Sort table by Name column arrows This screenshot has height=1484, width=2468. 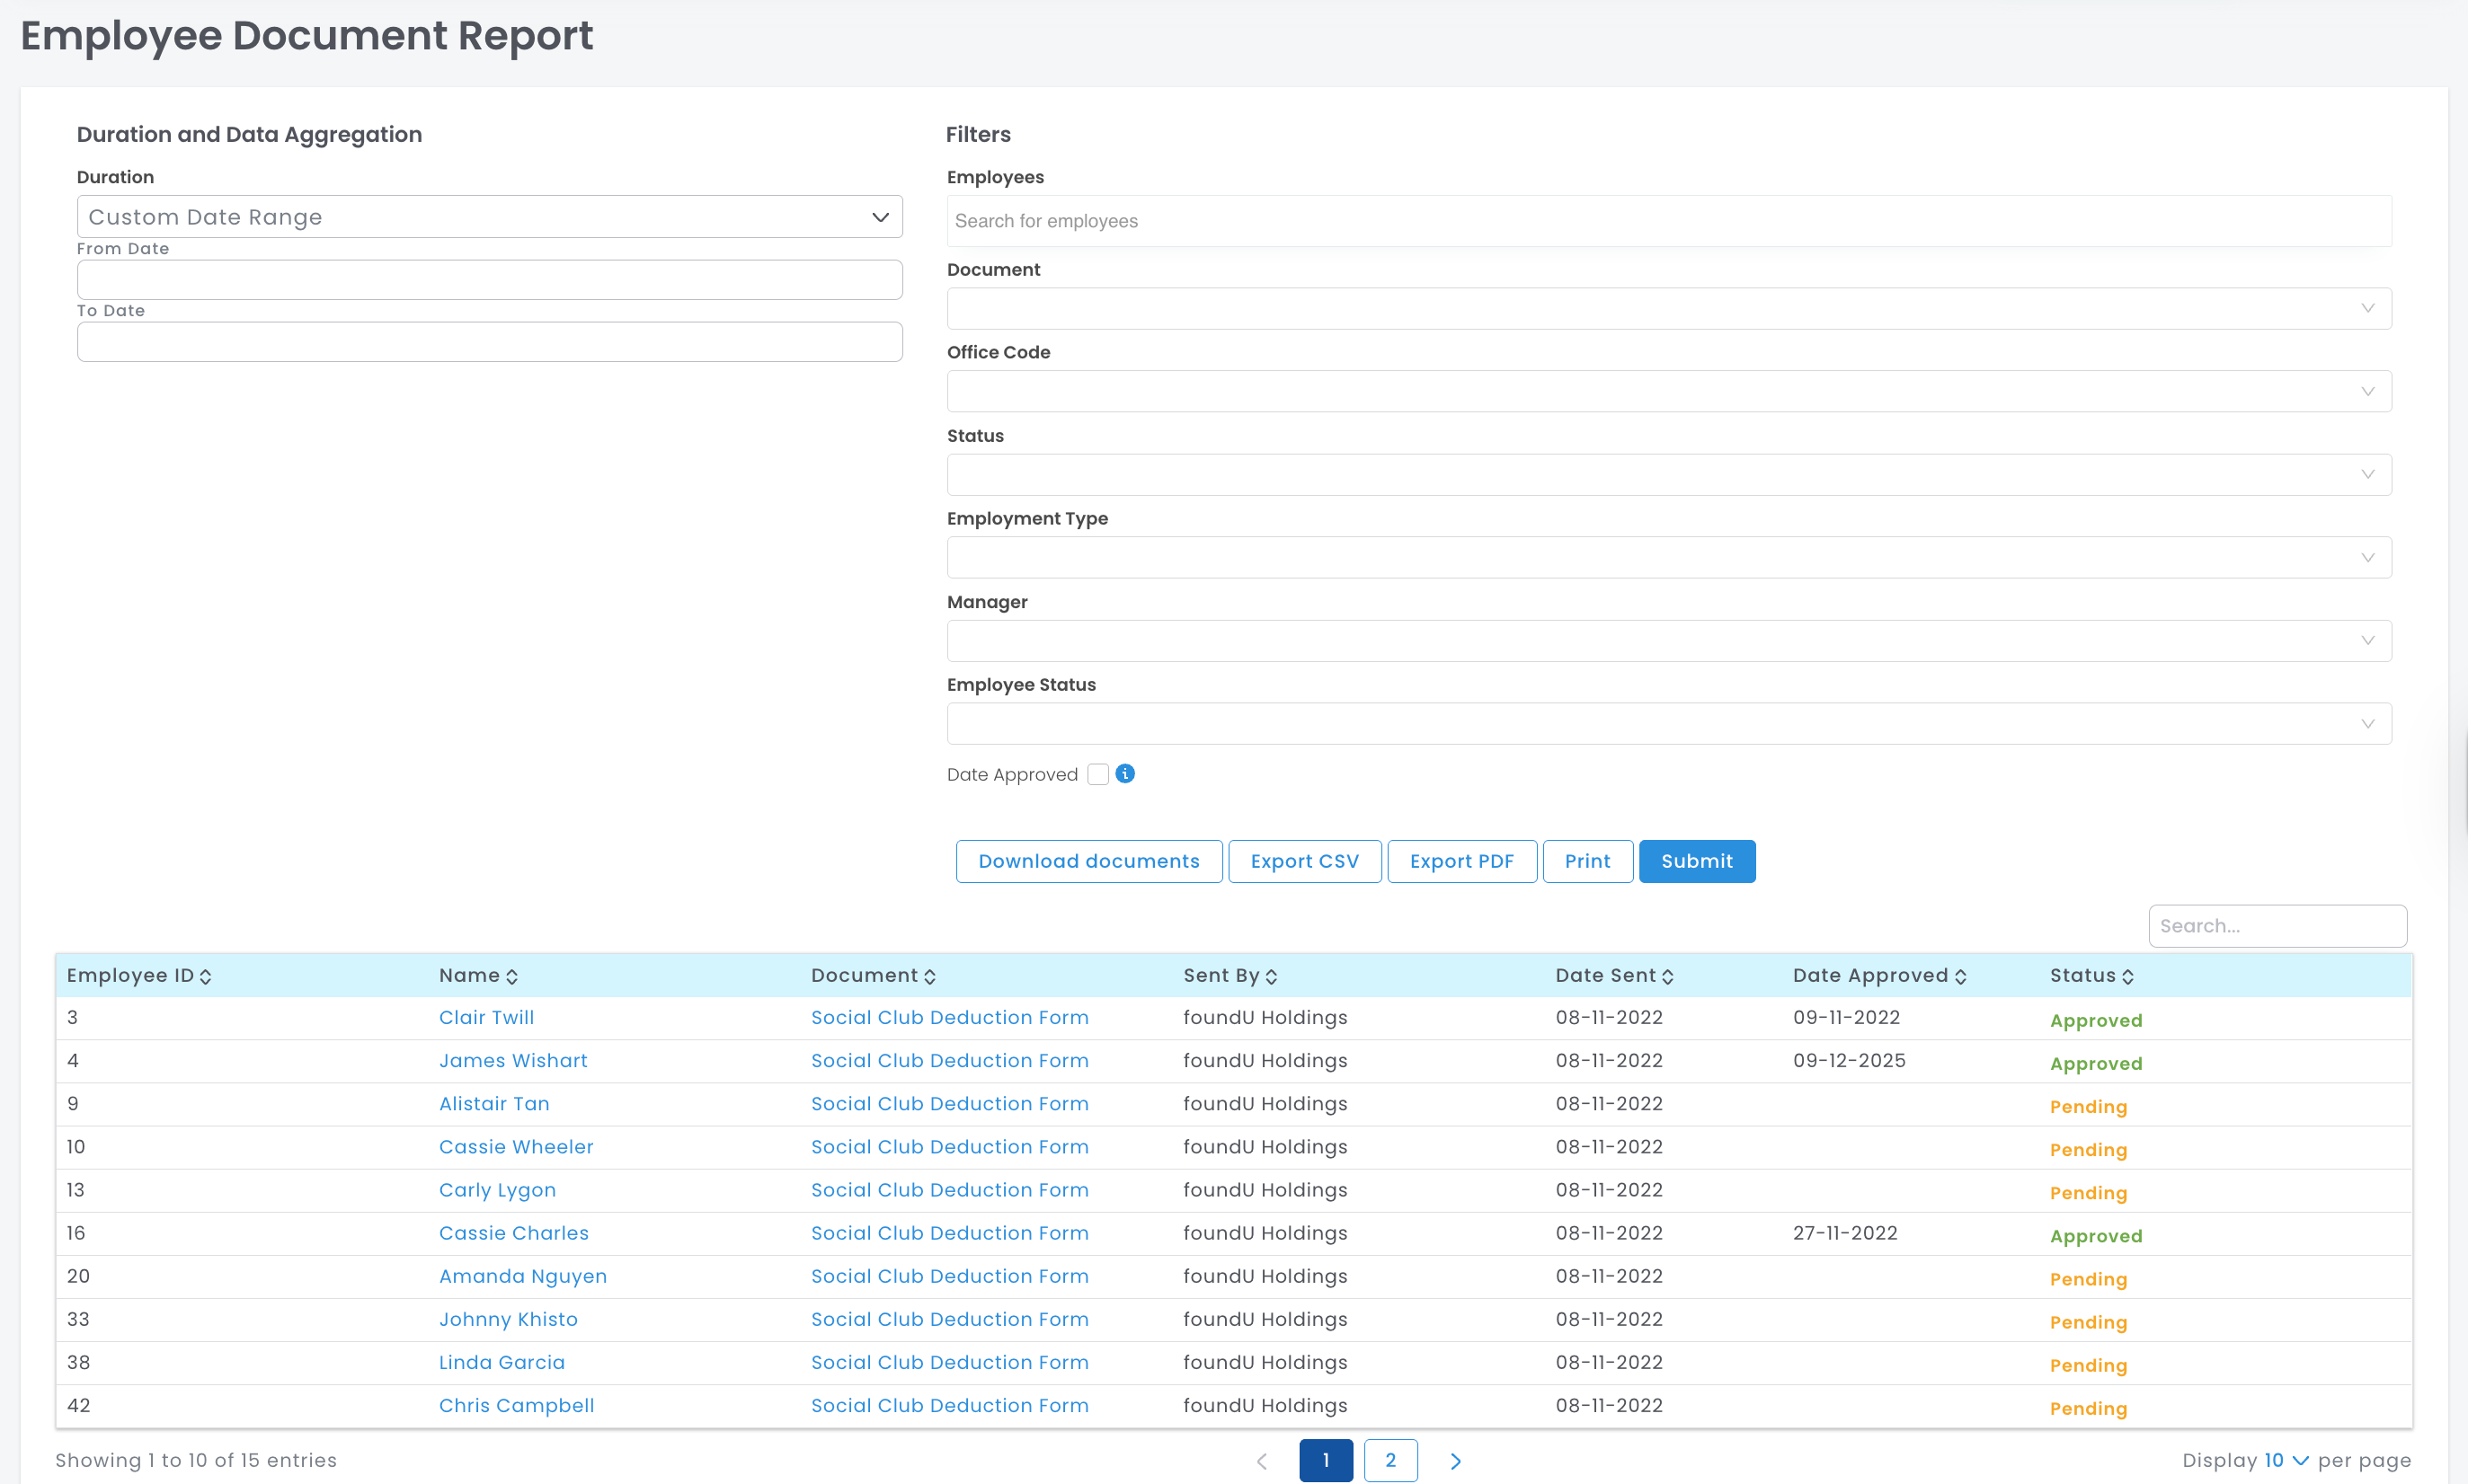(x=511, y=977)
